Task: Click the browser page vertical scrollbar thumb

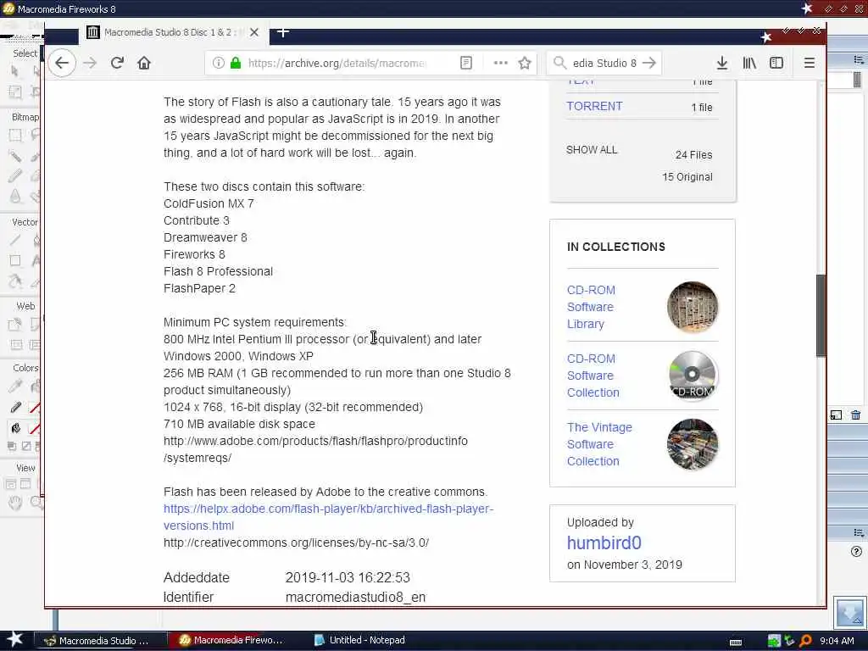Action: pos(821,315)
